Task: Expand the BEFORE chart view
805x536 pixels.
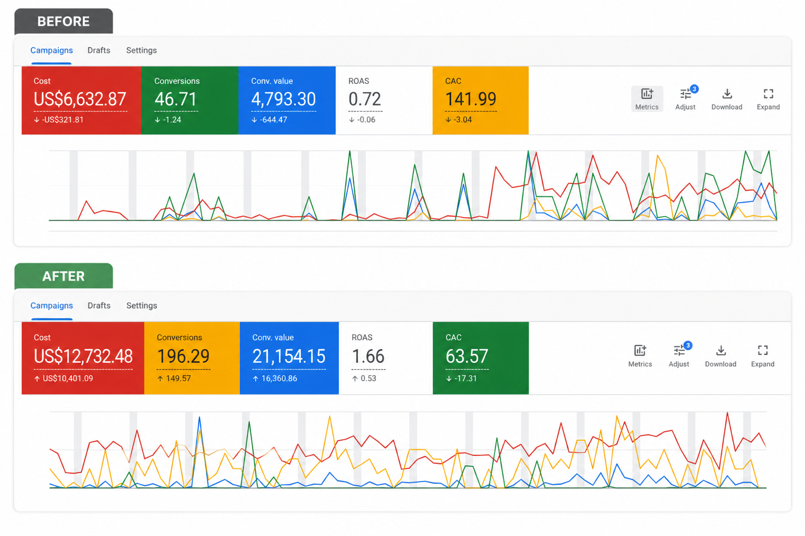Action: coord(768,99)
